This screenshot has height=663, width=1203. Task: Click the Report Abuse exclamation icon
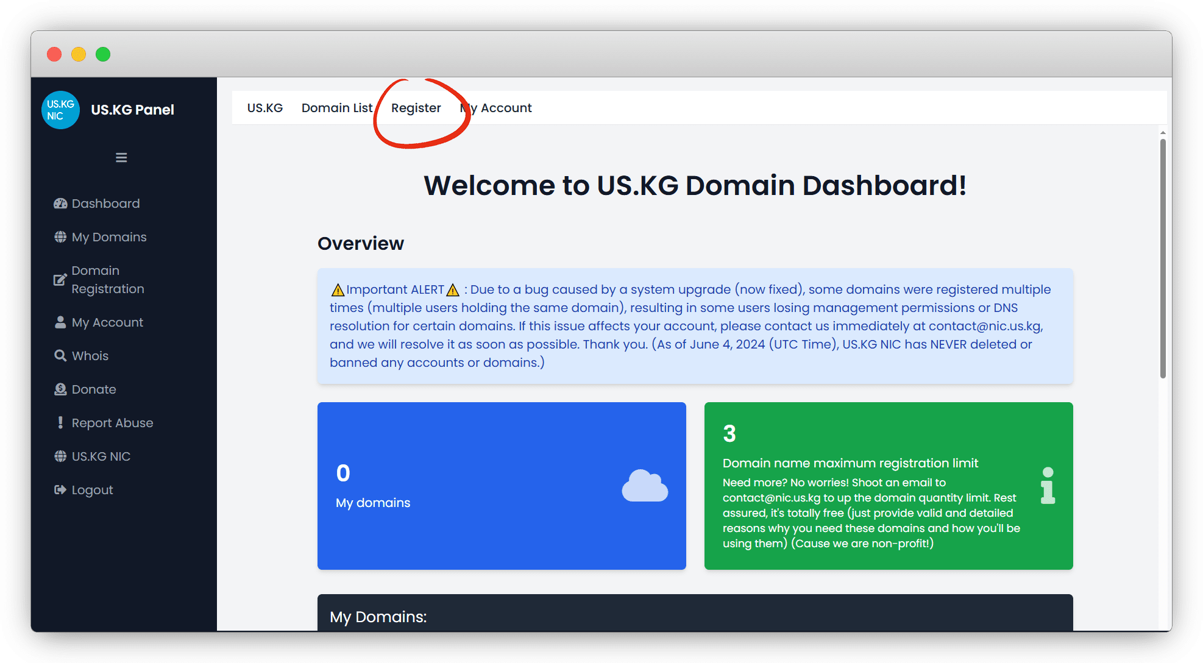(x=60, y=423)
